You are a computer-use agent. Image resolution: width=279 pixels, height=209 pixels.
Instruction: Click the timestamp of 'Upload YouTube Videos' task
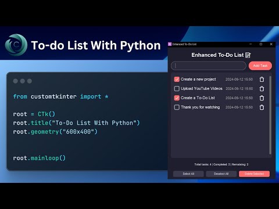point(239,89)
